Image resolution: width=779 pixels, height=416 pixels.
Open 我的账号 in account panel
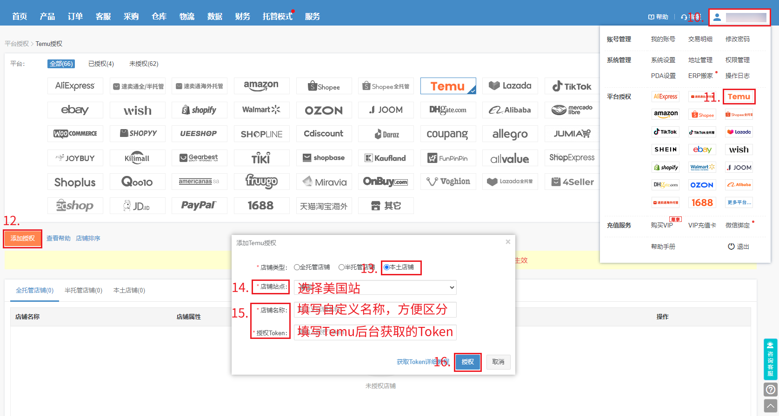click(663, 39)
